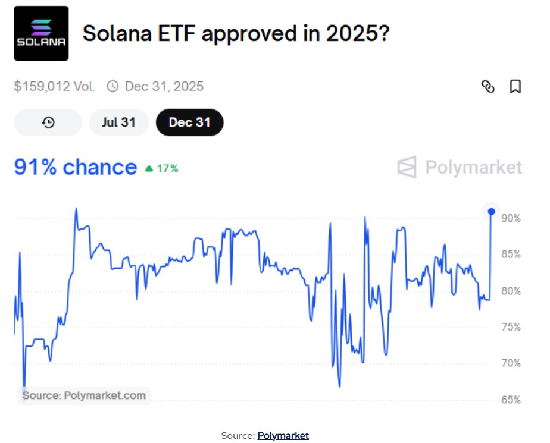
Task: Click the copy link icon
Action: (x=488, y=87)
